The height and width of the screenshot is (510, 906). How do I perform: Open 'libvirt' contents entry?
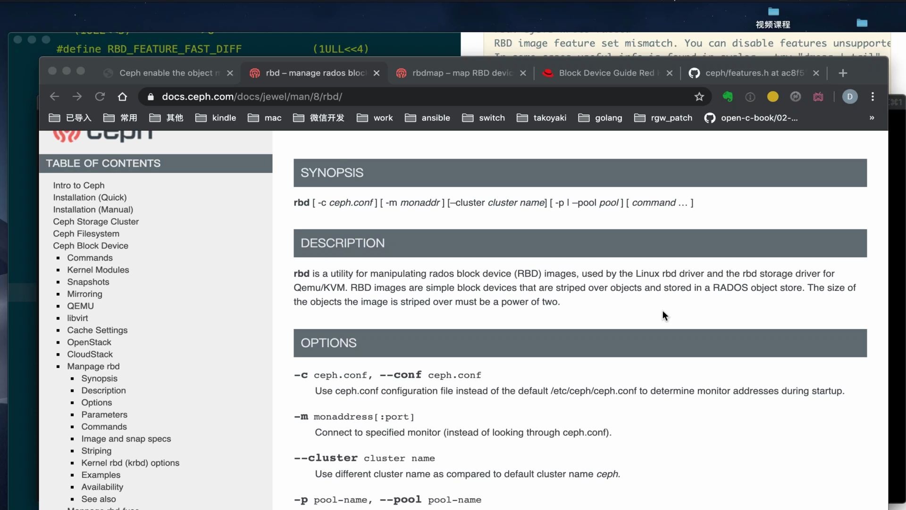[77, 318]
